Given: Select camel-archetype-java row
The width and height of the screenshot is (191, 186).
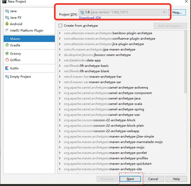Looking at the screenshot, I should 121,98.
